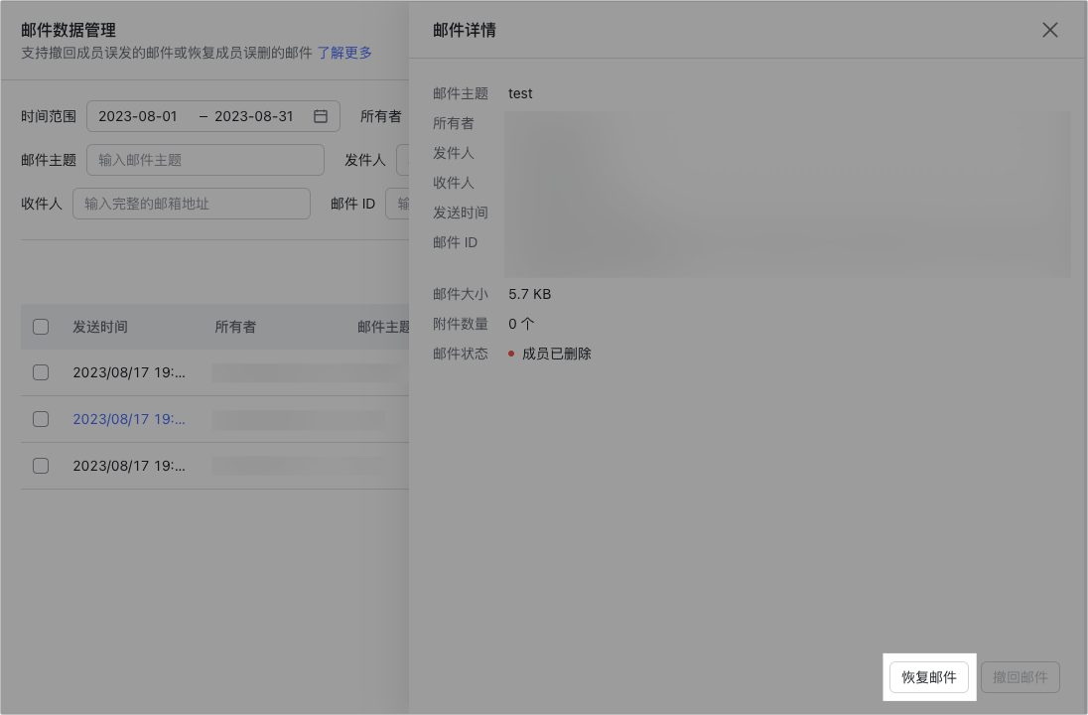1088x715 pixels.
Task: Click the 邮件 ID input field
Action: pyautogui.click(x=398, y=204)
